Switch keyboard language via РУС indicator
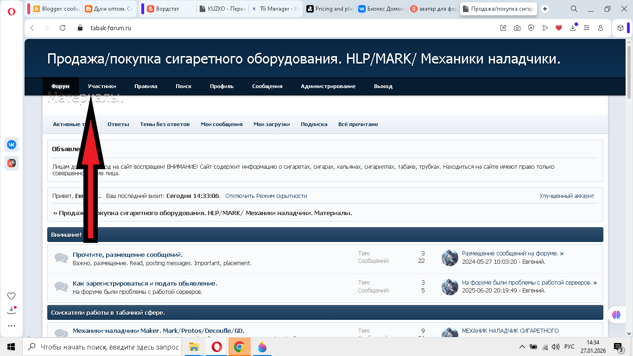Image resolution: width=633 pixels, height=356 pixels. tap(569, 347)
